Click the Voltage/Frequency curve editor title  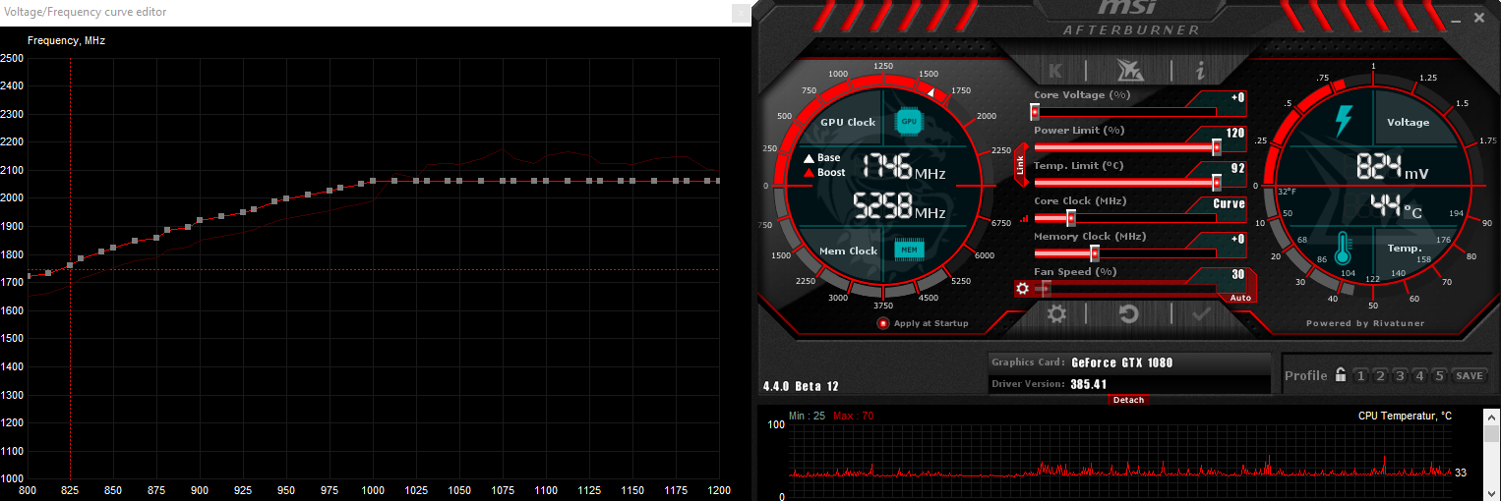click(85, 12)
